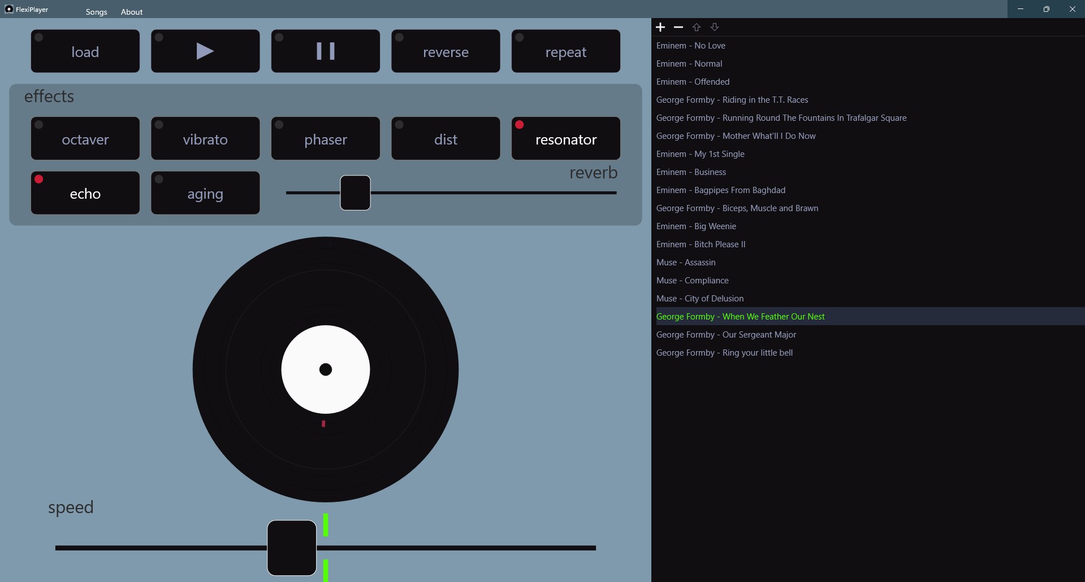Select the song Eminem - No Love
1085x582 pixels.
(x=691, y=45)
